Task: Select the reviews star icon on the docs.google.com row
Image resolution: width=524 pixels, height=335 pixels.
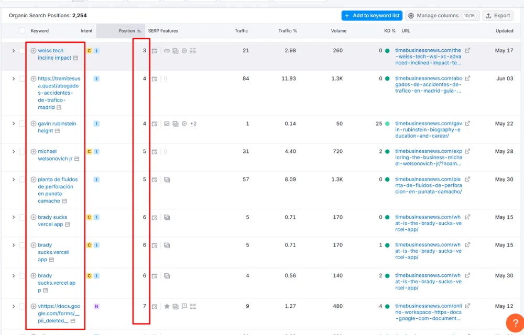Action: point(167,306)
